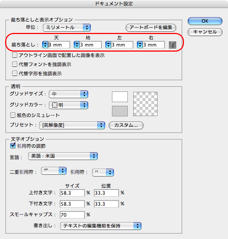228x239 pixels.
Task: Open the グリッドサイズ dropdown
Action: pos(68,94)
